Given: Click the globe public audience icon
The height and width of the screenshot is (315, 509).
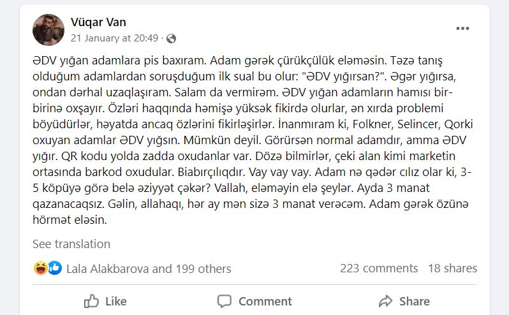Looking at the screenshot, I should click(171, 38).
